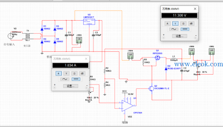The height and width of the screenshot is (127, 223).
Task: Select diode D4 in the bridge rectifier
Action: 42,42
